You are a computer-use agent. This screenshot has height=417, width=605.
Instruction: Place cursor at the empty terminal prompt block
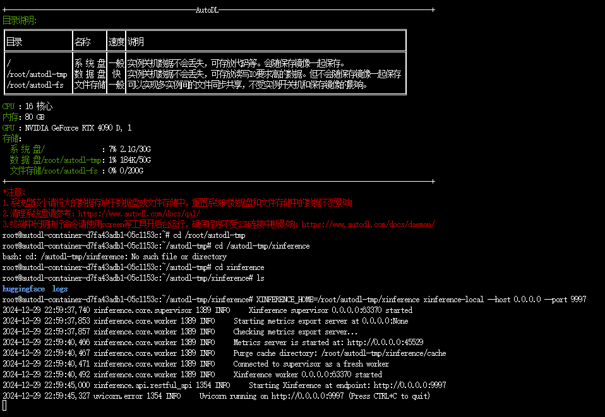(x=5, y=406)
